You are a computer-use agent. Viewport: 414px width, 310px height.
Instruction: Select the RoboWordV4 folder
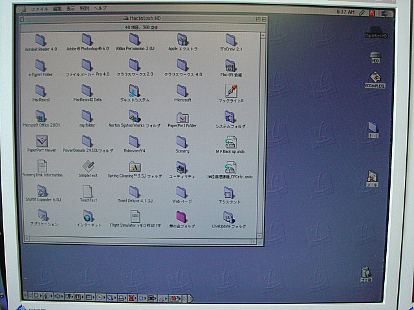point(135,141)
